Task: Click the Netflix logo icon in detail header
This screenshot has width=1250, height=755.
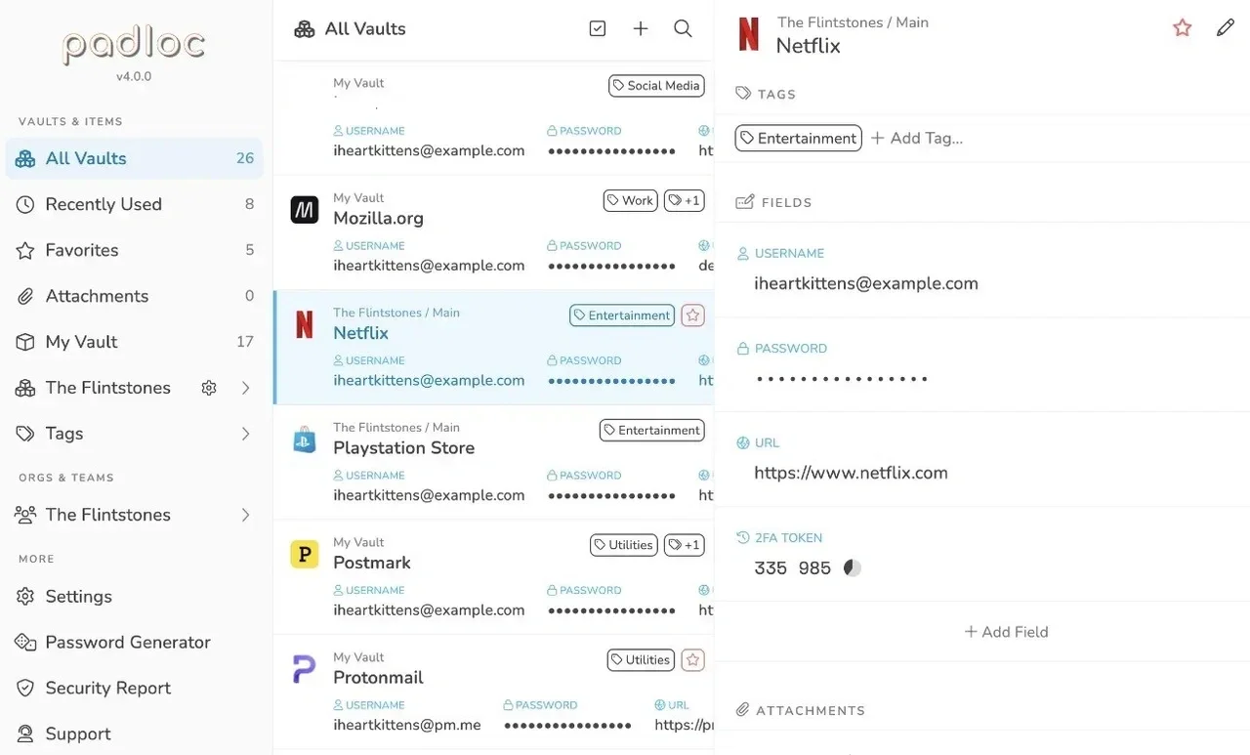Action: [748, 34]
